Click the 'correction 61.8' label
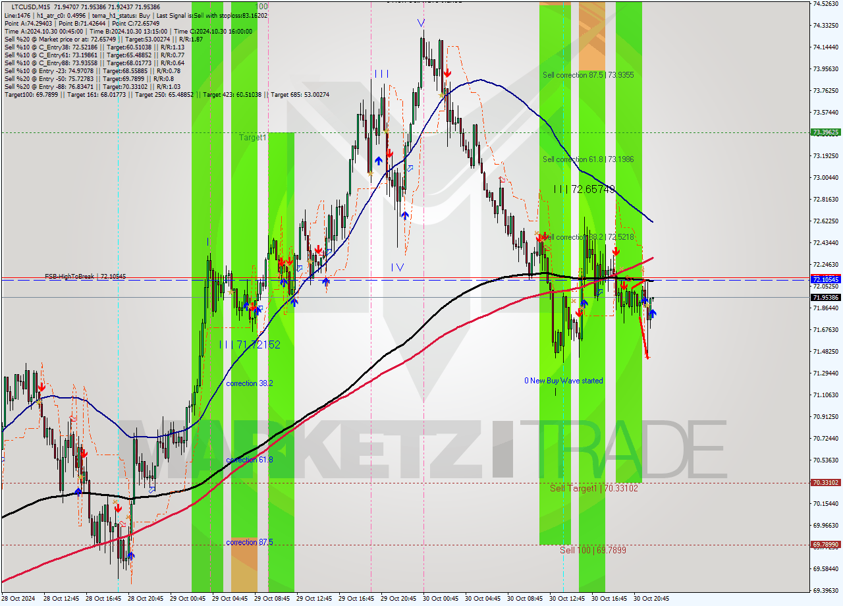 click(250, 460)
